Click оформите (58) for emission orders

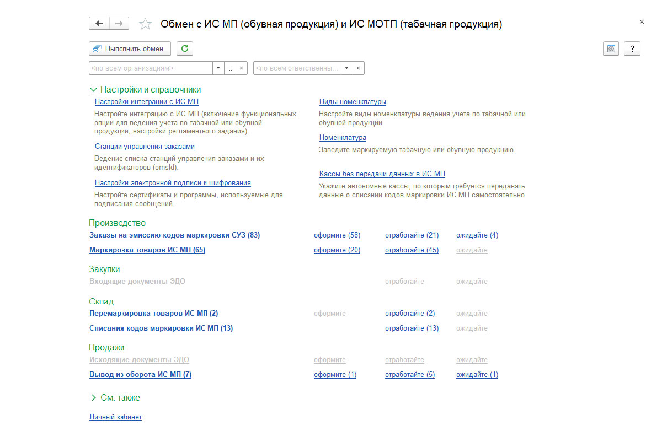(x=337, y=235)
